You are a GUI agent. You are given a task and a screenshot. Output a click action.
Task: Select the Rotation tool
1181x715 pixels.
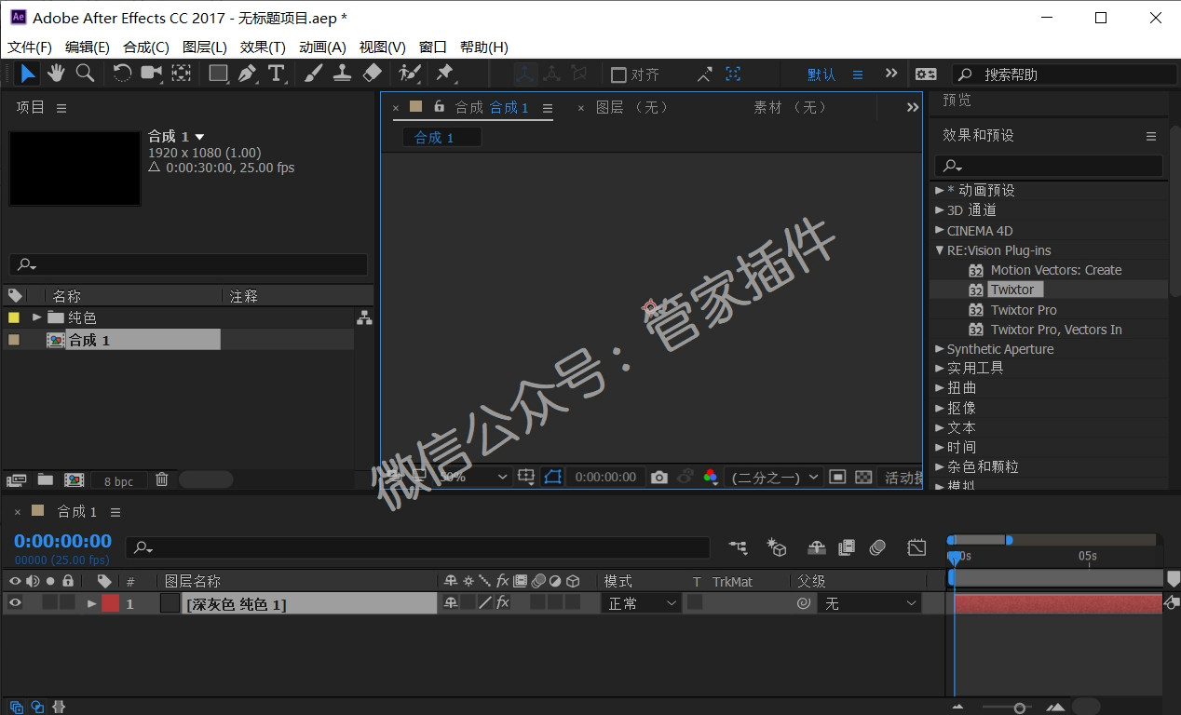[122, 74]
